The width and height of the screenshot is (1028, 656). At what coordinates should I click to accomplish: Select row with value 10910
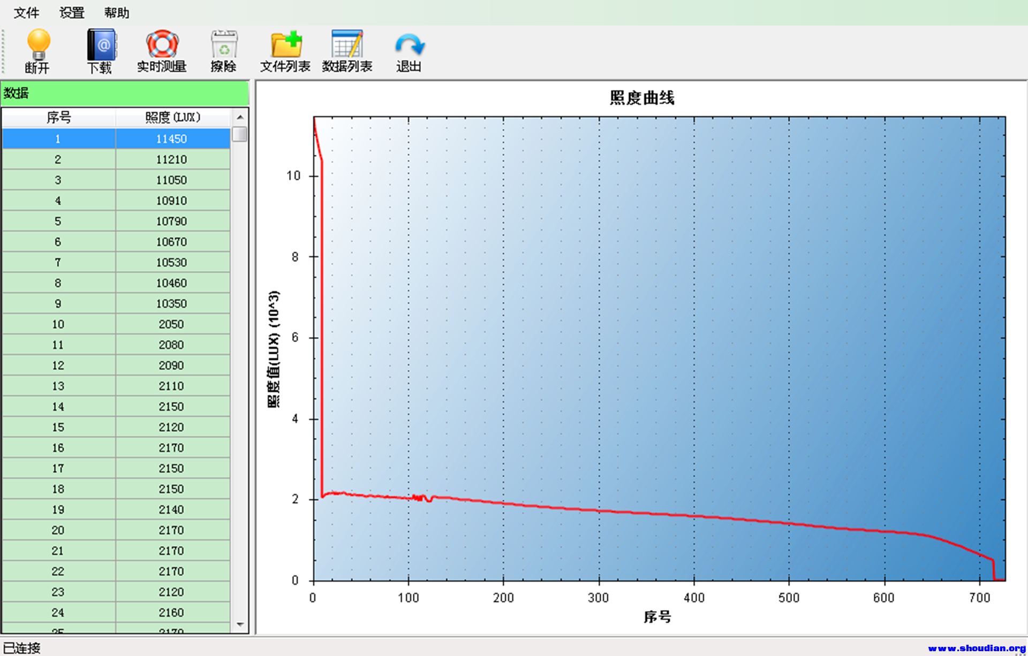click(116, 201)
